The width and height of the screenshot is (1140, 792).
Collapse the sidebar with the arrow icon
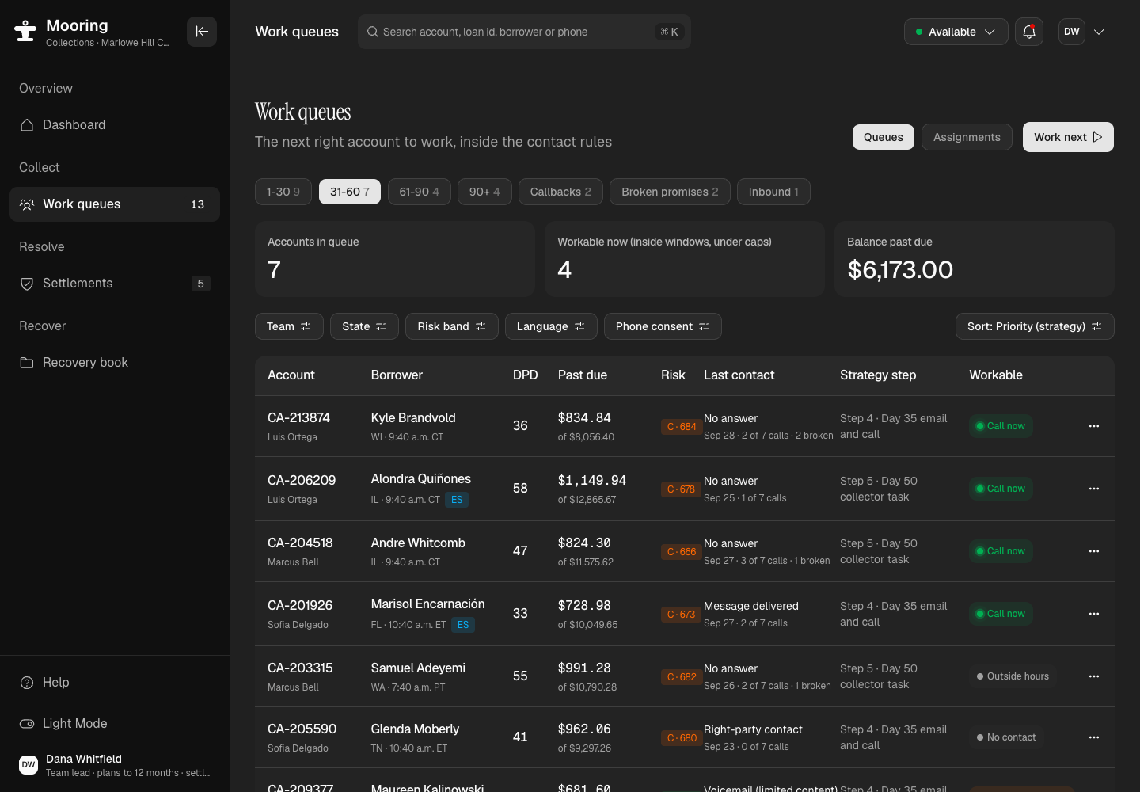202,32
